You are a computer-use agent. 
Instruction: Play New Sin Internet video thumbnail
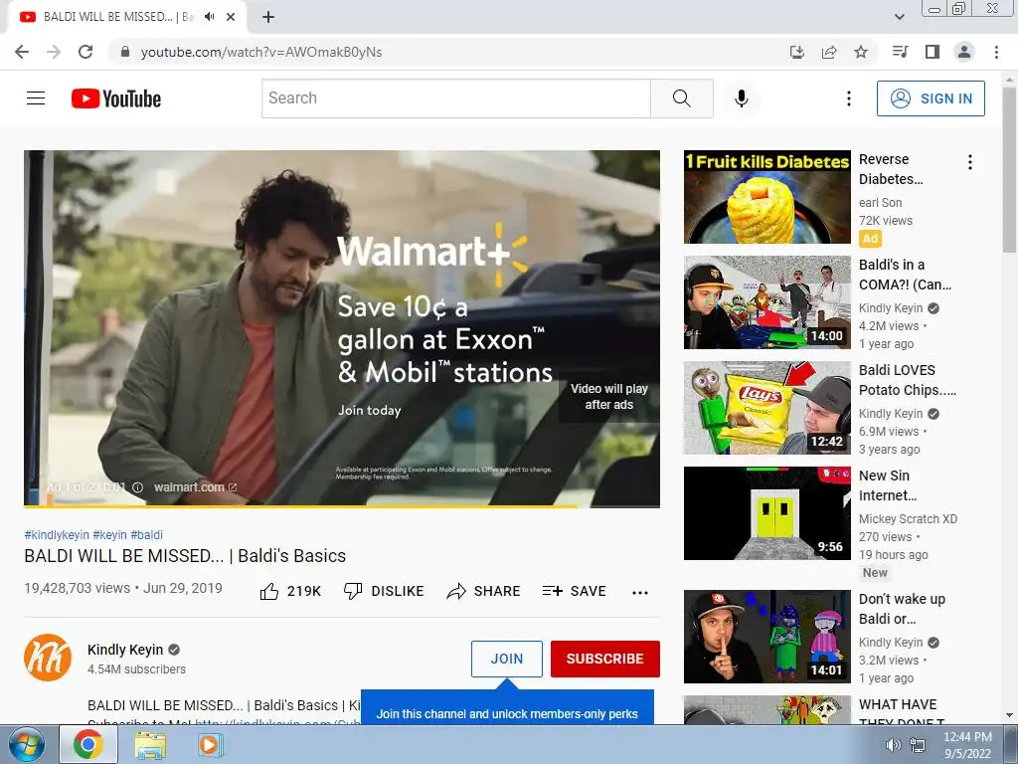tap(766, 512)
